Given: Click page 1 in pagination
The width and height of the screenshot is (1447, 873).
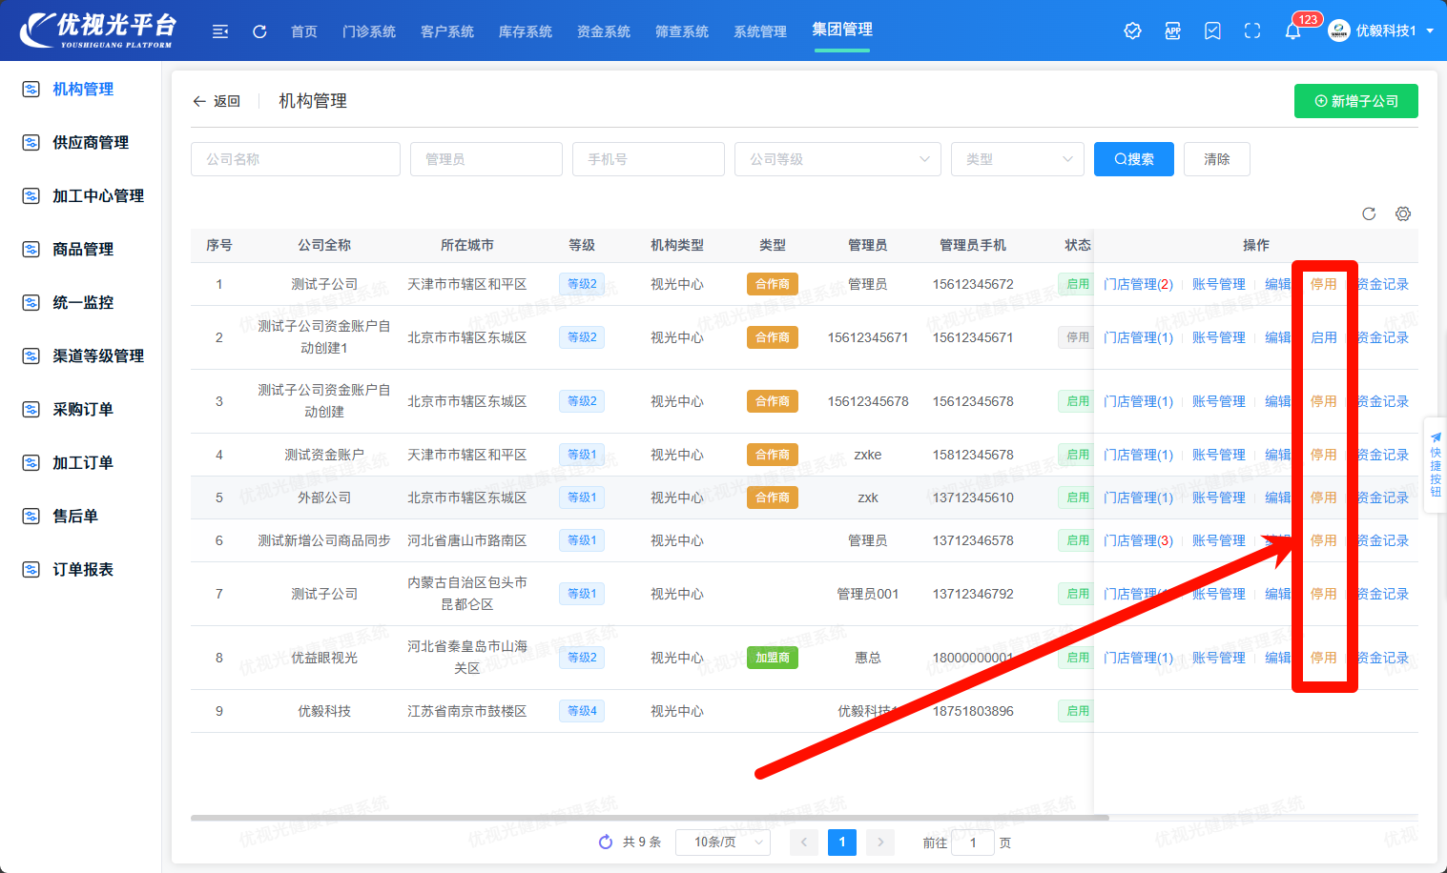Looking at the screenshot, I should pyautogui.click(x=842, y=842).
